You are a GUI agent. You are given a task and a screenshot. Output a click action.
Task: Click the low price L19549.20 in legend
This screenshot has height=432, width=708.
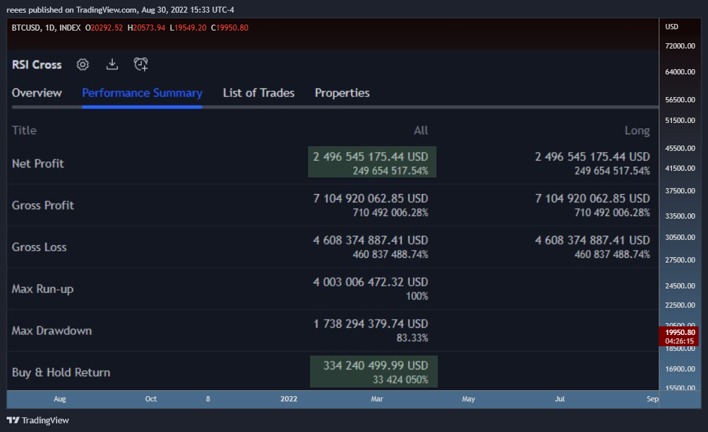coord(188,27)
